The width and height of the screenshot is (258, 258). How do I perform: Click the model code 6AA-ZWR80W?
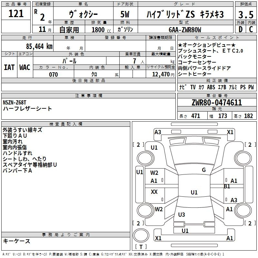pyautogui.click(x=185, y=30)
